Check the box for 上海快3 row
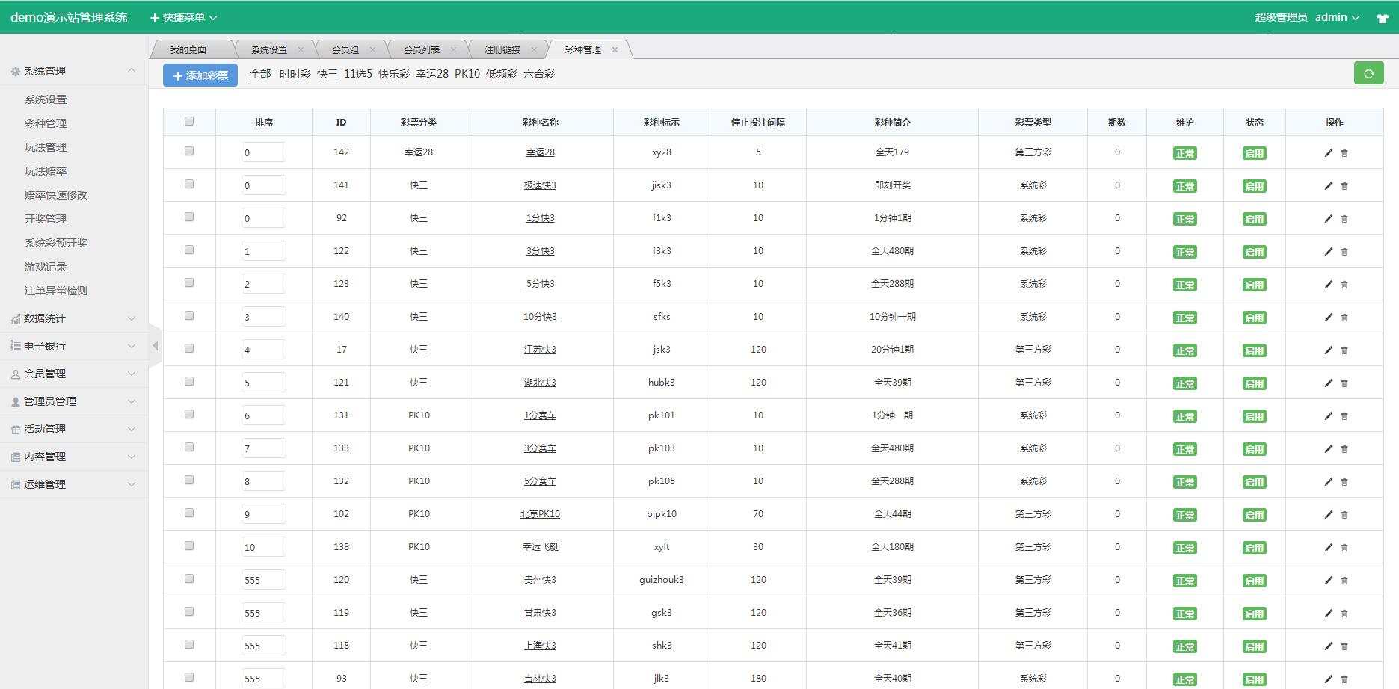1399x689 pixels. 189,644
